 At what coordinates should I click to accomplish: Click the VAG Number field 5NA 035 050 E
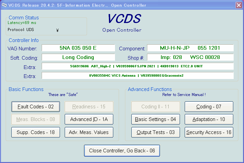click(x=78, y=48)
